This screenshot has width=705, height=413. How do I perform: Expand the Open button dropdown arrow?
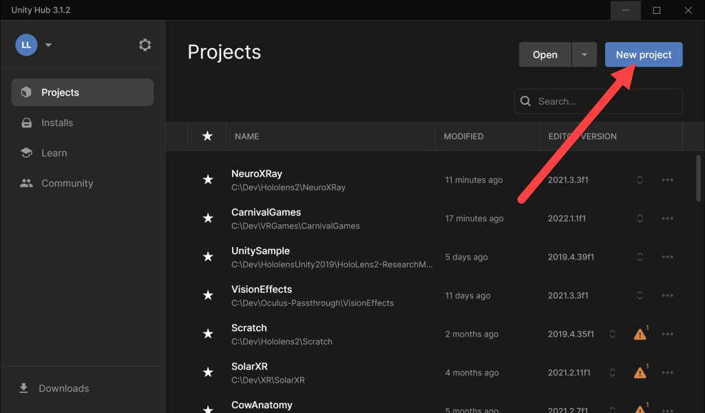584,54
